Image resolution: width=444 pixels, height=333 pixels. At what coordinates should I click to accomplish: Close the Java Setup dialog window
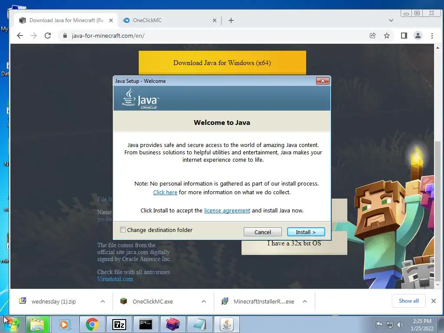point(323,81)
